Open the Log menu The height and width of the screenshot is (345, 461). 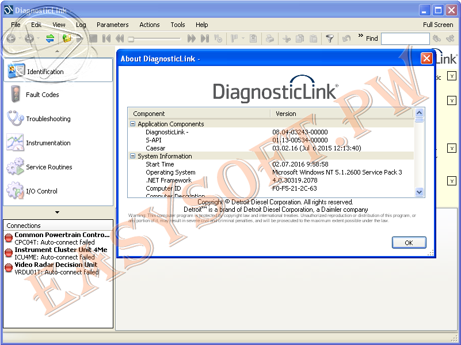click(x=81, y=25)
